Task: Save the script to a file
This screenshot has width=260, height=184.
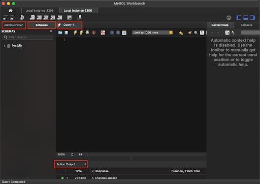Action: tap(67, 33)
